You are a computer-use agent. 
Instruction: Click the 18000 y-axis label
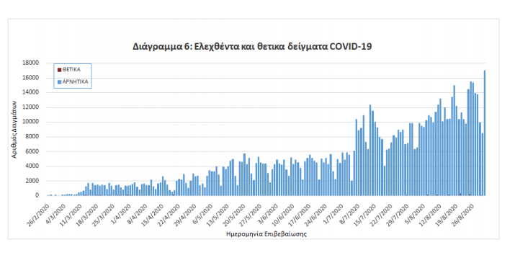(30, 63)
